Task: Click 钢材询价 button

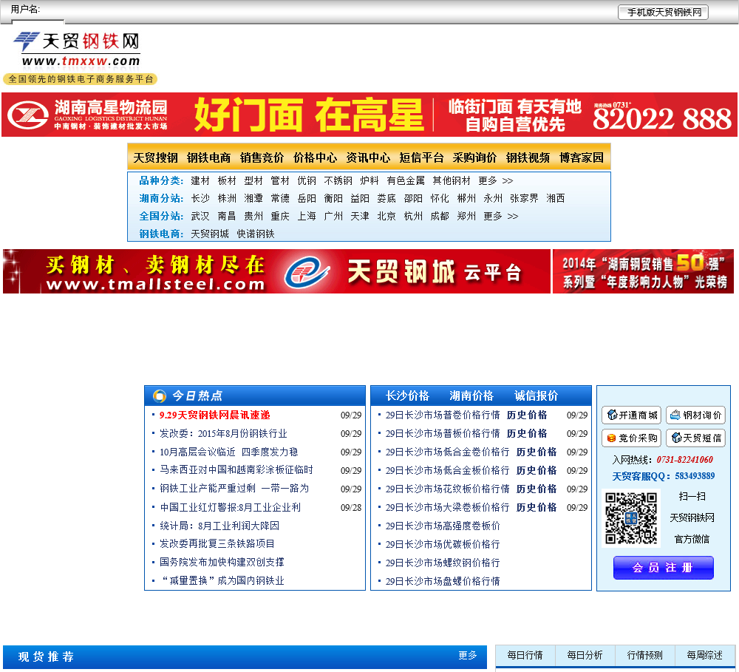Action: (695, 415)
